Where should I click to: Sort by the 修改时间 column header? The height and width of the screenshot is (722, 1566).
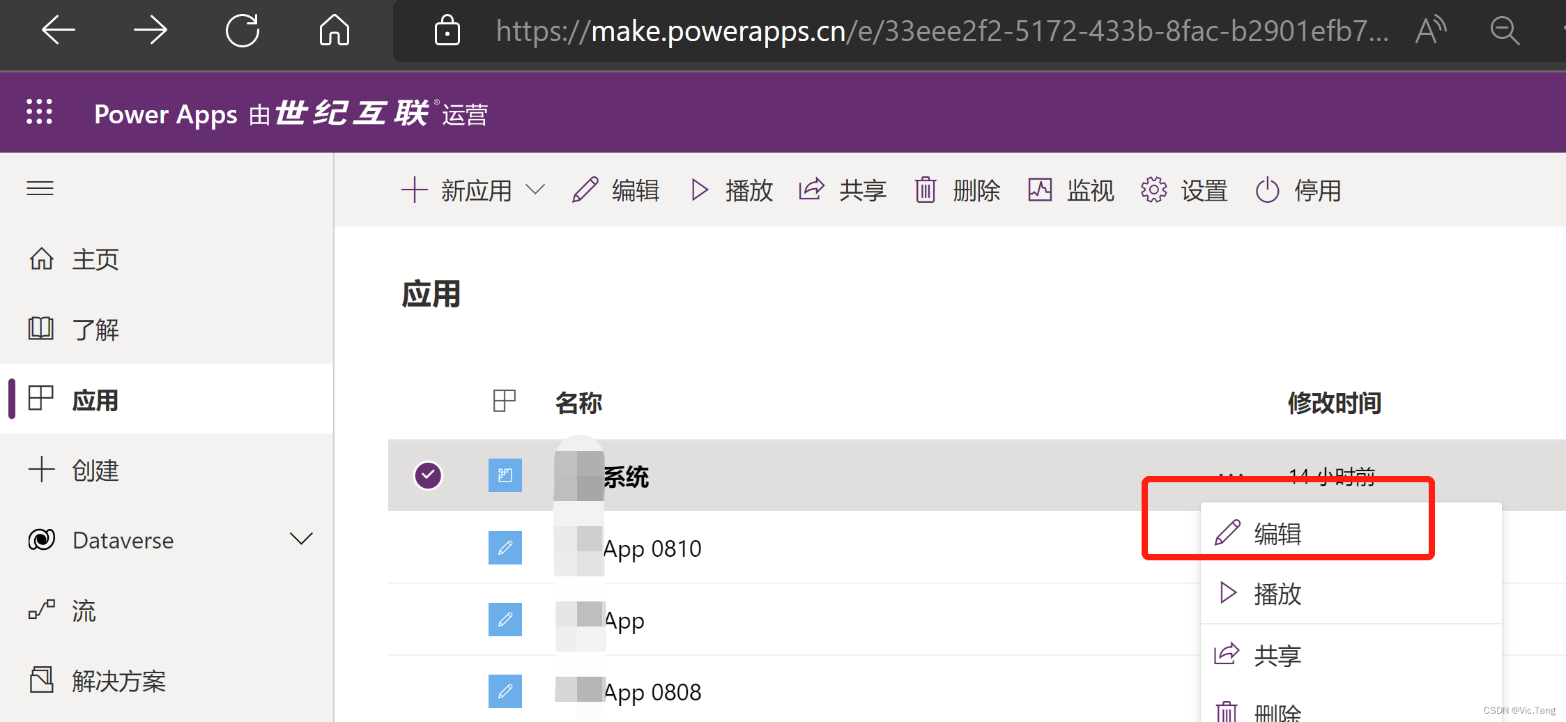1335,403
